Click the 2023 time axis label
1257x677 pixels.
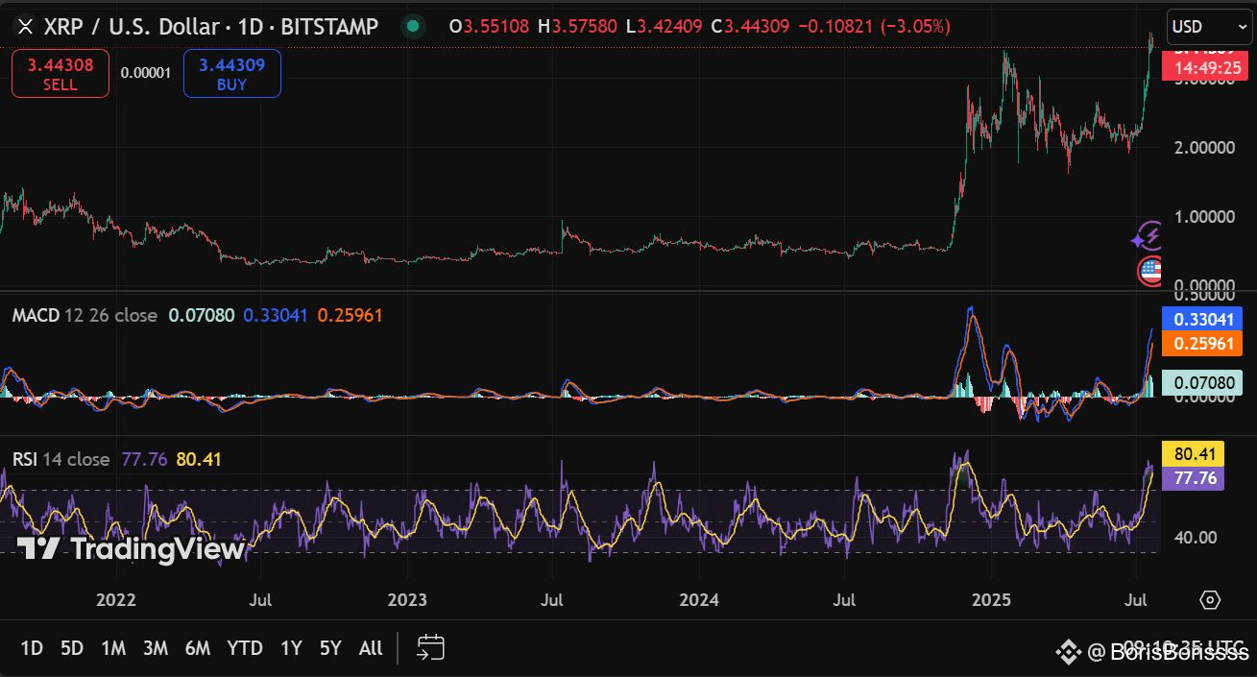click(407, 600)
